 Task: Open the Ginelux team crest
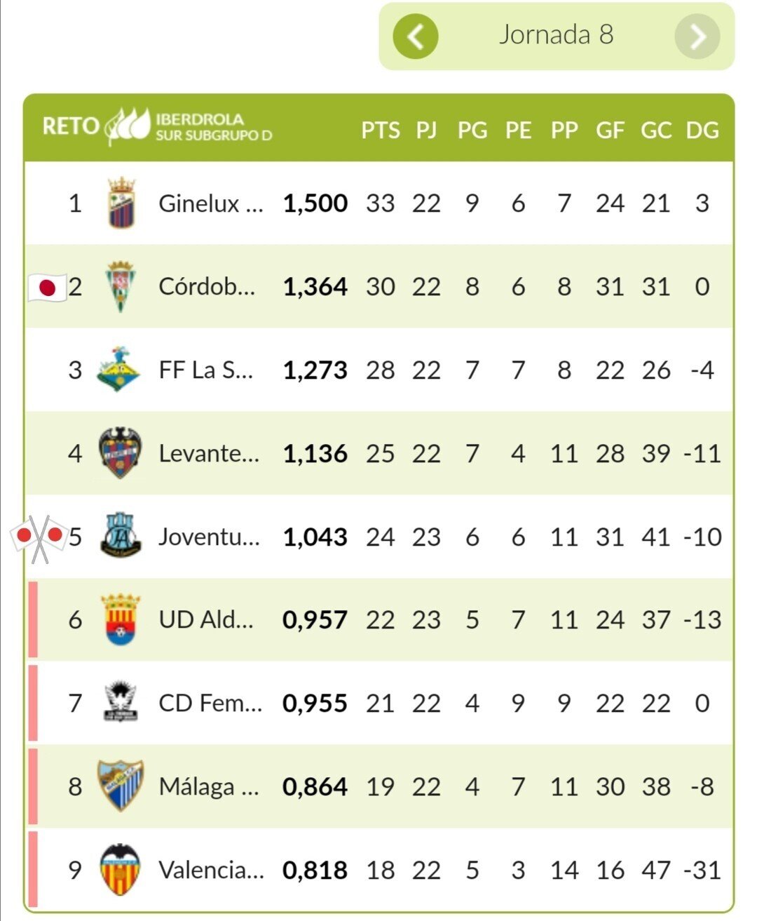point(121,203)
